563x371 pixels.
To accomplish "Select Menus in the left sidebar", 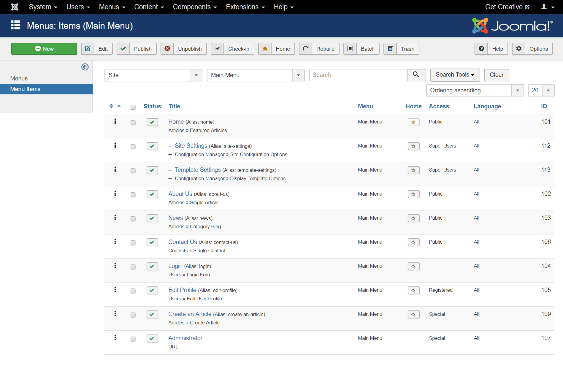I will point(19,78).
